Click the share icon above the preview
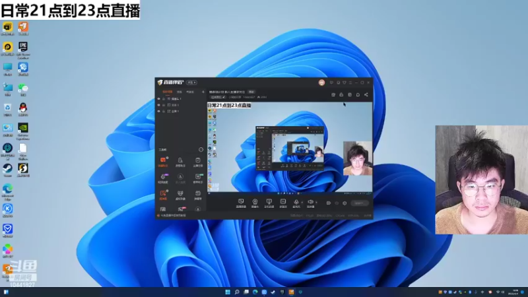The width and height of the screenshot is (528, 297). (x=366, y=94)
